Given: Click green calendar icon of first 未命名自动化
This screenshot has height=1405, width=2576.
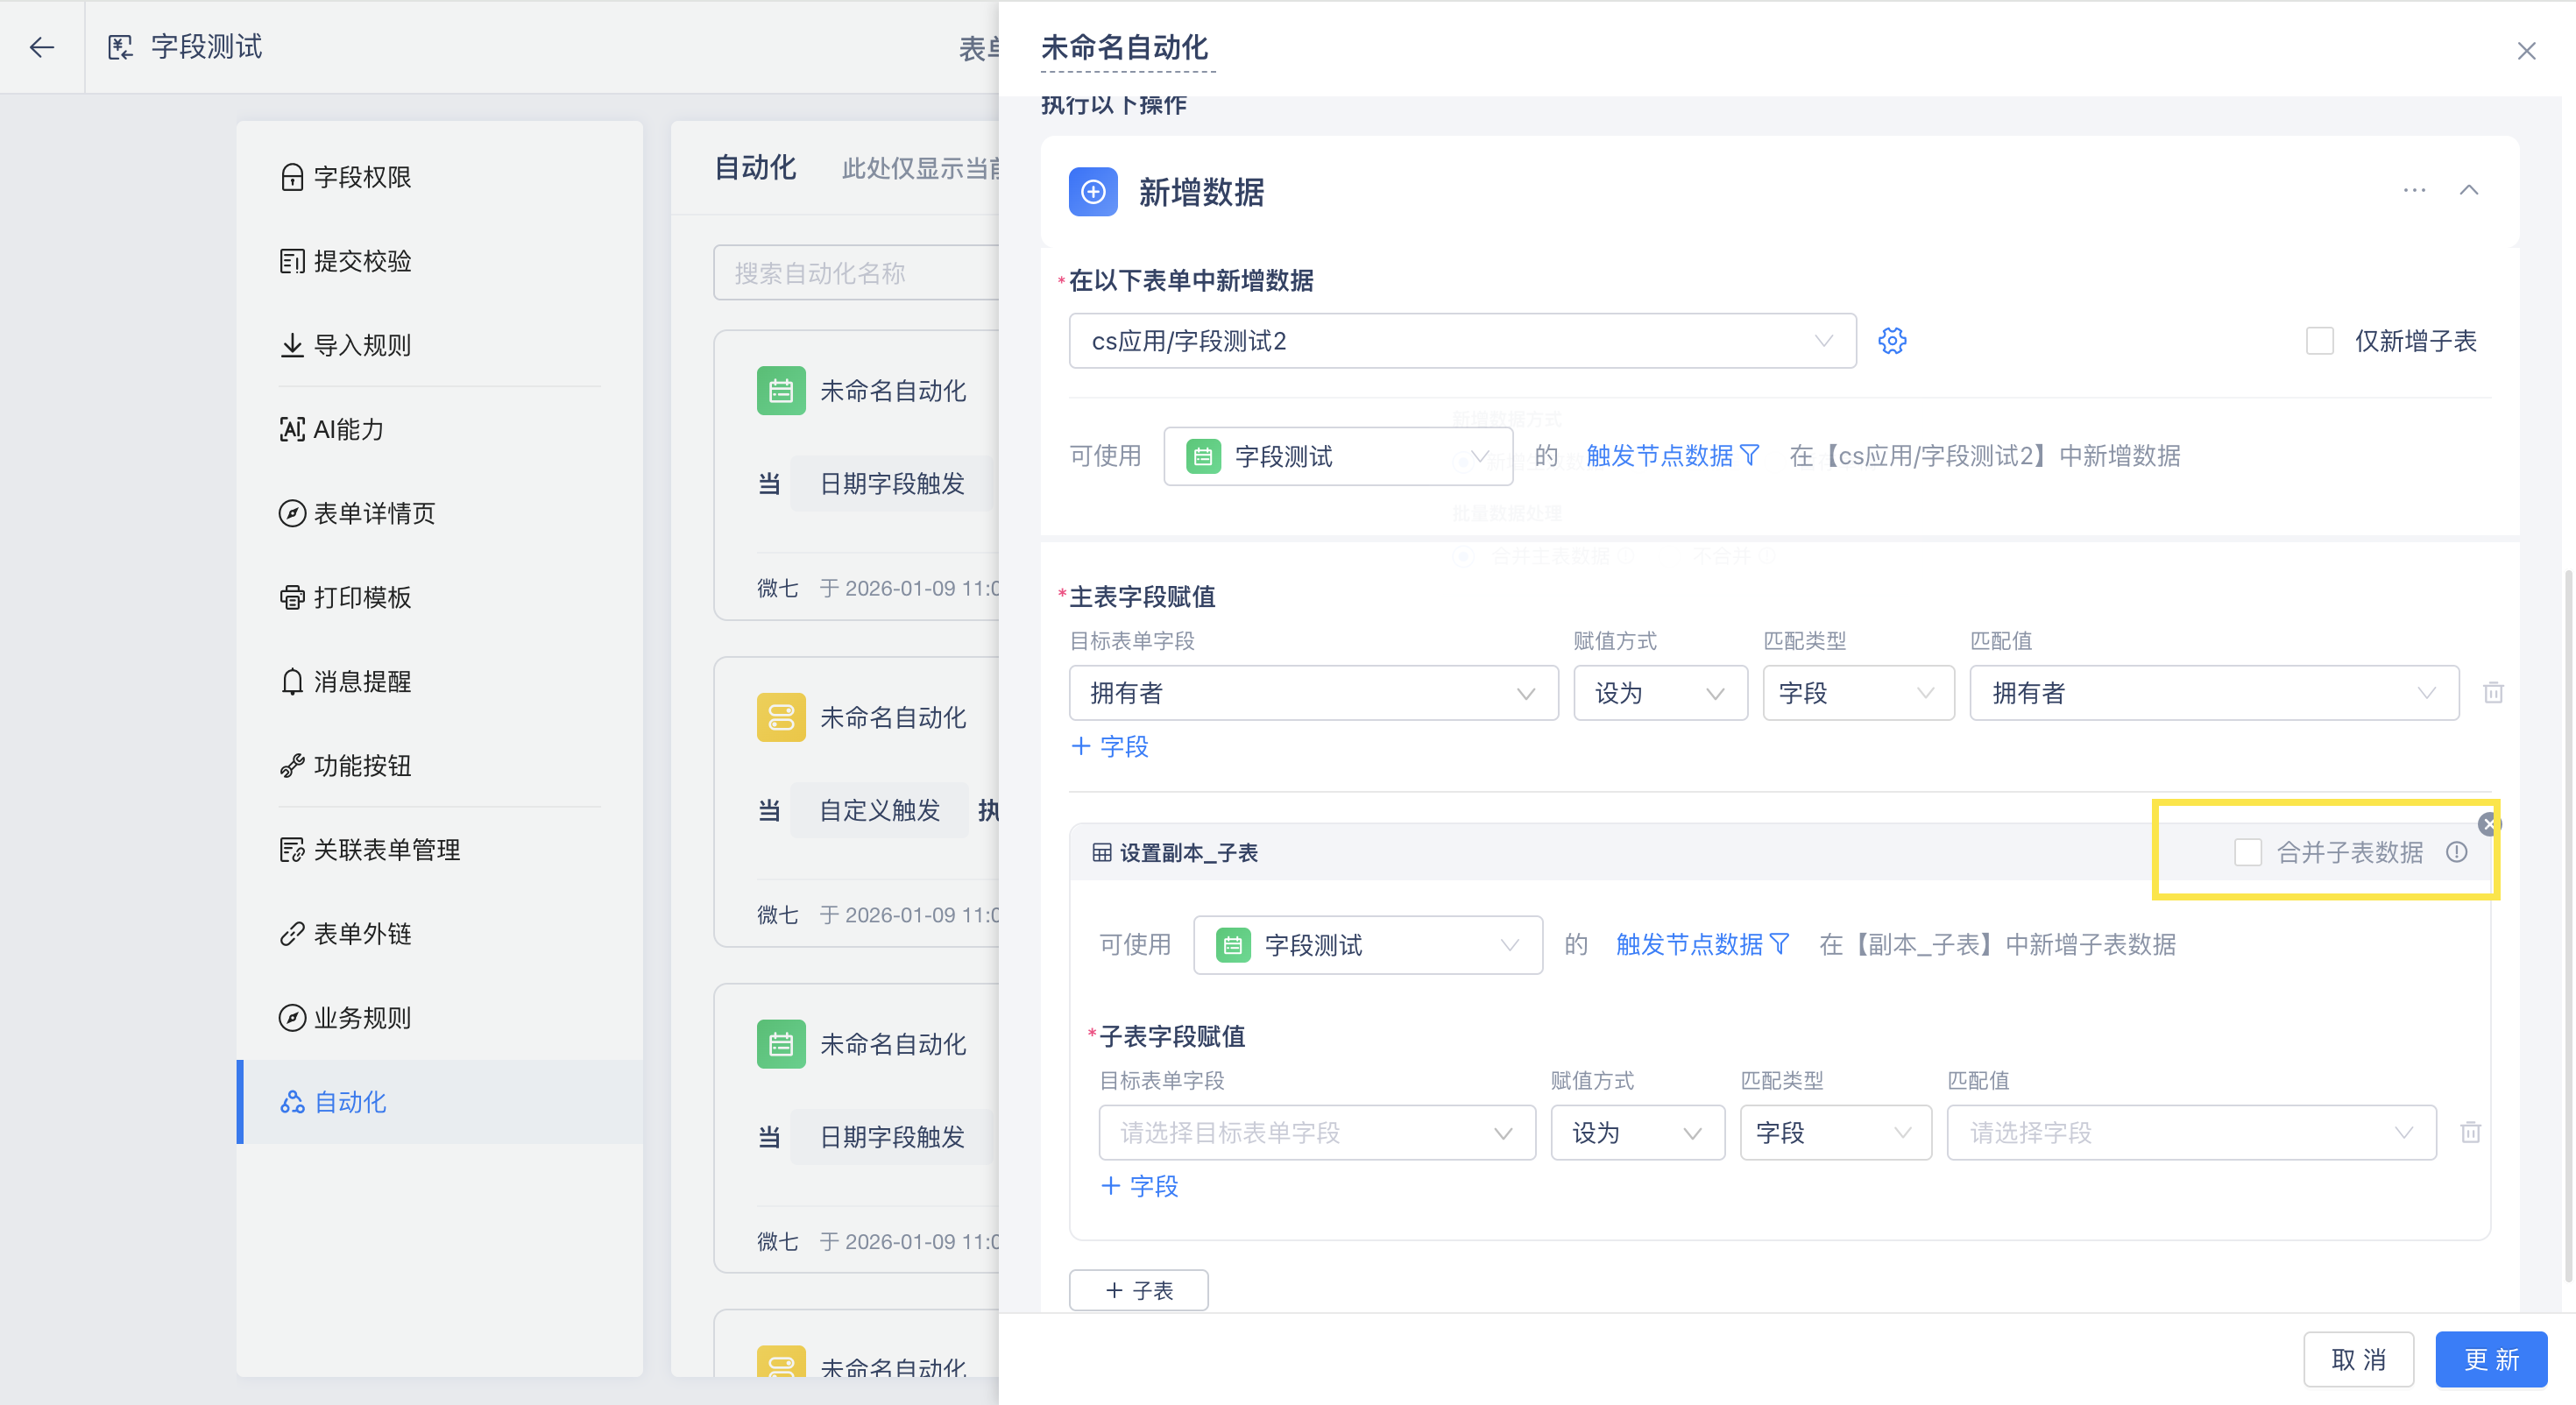Looking at the screenshot, I should (781, 391).
